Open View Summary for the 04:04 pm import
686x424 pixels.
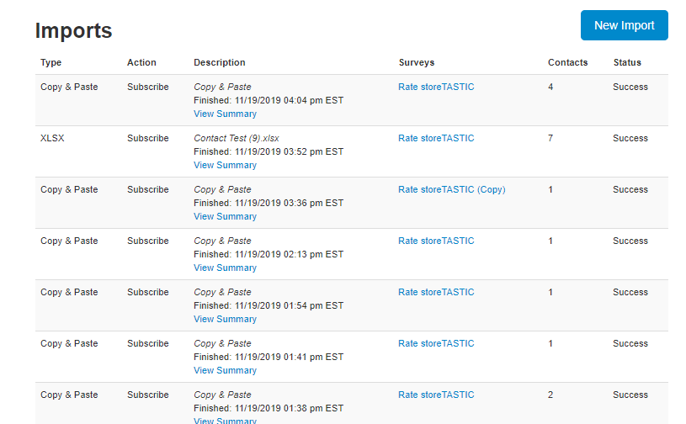point(225,114)
